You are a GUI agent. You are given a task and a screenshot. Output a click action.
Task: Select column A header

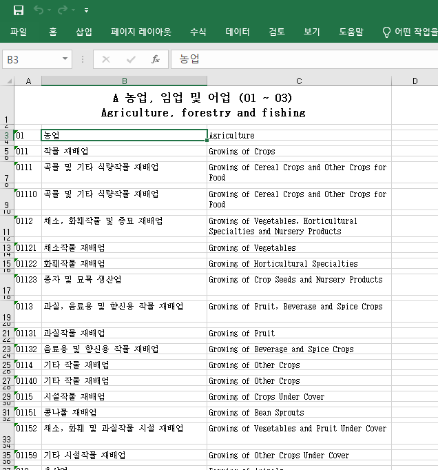[28, 81]
